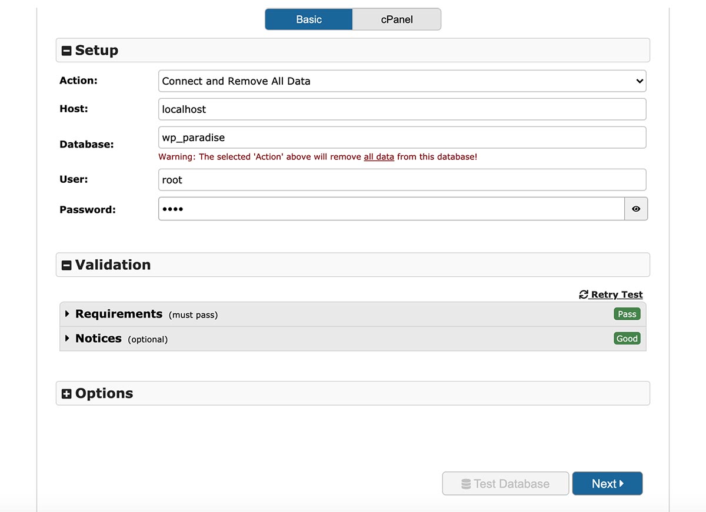
Task: Click the Requirements label text
Action: click(x=119, y=314)
